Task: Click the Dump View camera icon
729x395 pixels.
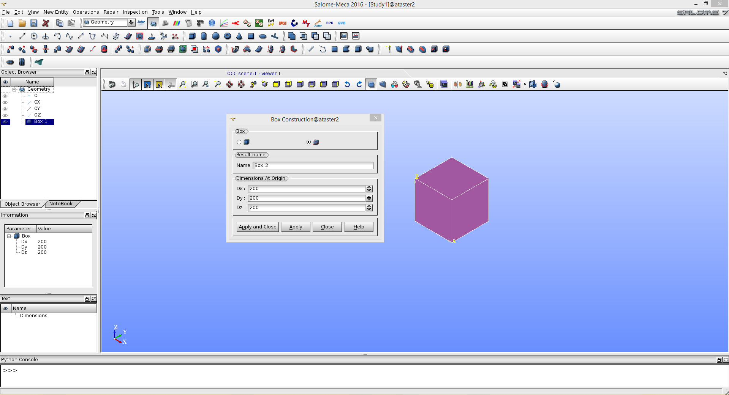Action: (112, 84)
